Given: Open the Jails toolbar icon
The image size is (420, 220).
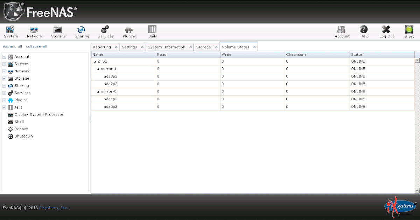Looking at the screenshot, I should tap(152, 31).
